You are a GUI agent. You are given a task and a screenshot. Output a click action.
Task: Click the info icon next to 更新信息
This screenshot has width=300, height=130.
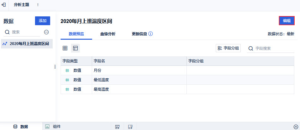[150, 34]
